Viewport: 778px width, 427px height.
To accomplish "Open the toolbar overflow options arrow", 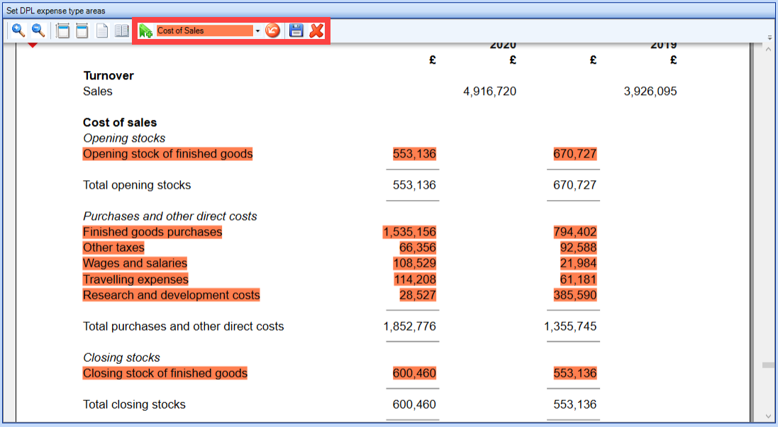I will click(x=770, y=38).
